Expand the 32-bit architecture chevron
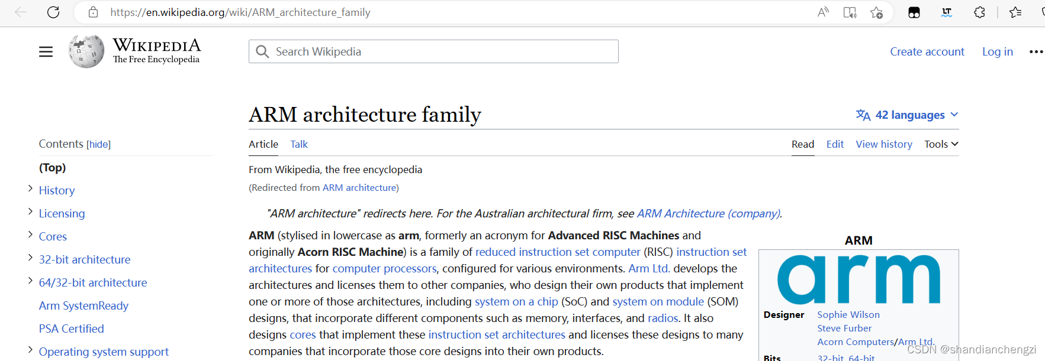The image size is (1045, 361). pyautogui.click(x=30, y=258)
